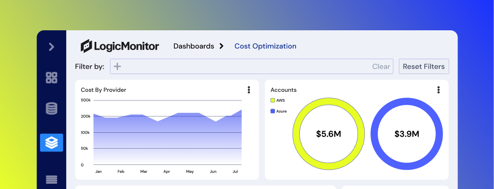
Task: Select the blue Azure $3.9M donut ring
Action: pos(407,134)
